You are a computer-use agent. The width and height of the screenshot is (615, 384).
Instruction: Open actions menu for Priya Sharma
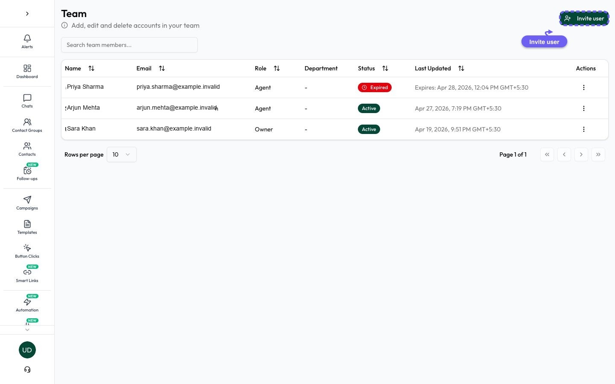[x=584, y=87]
